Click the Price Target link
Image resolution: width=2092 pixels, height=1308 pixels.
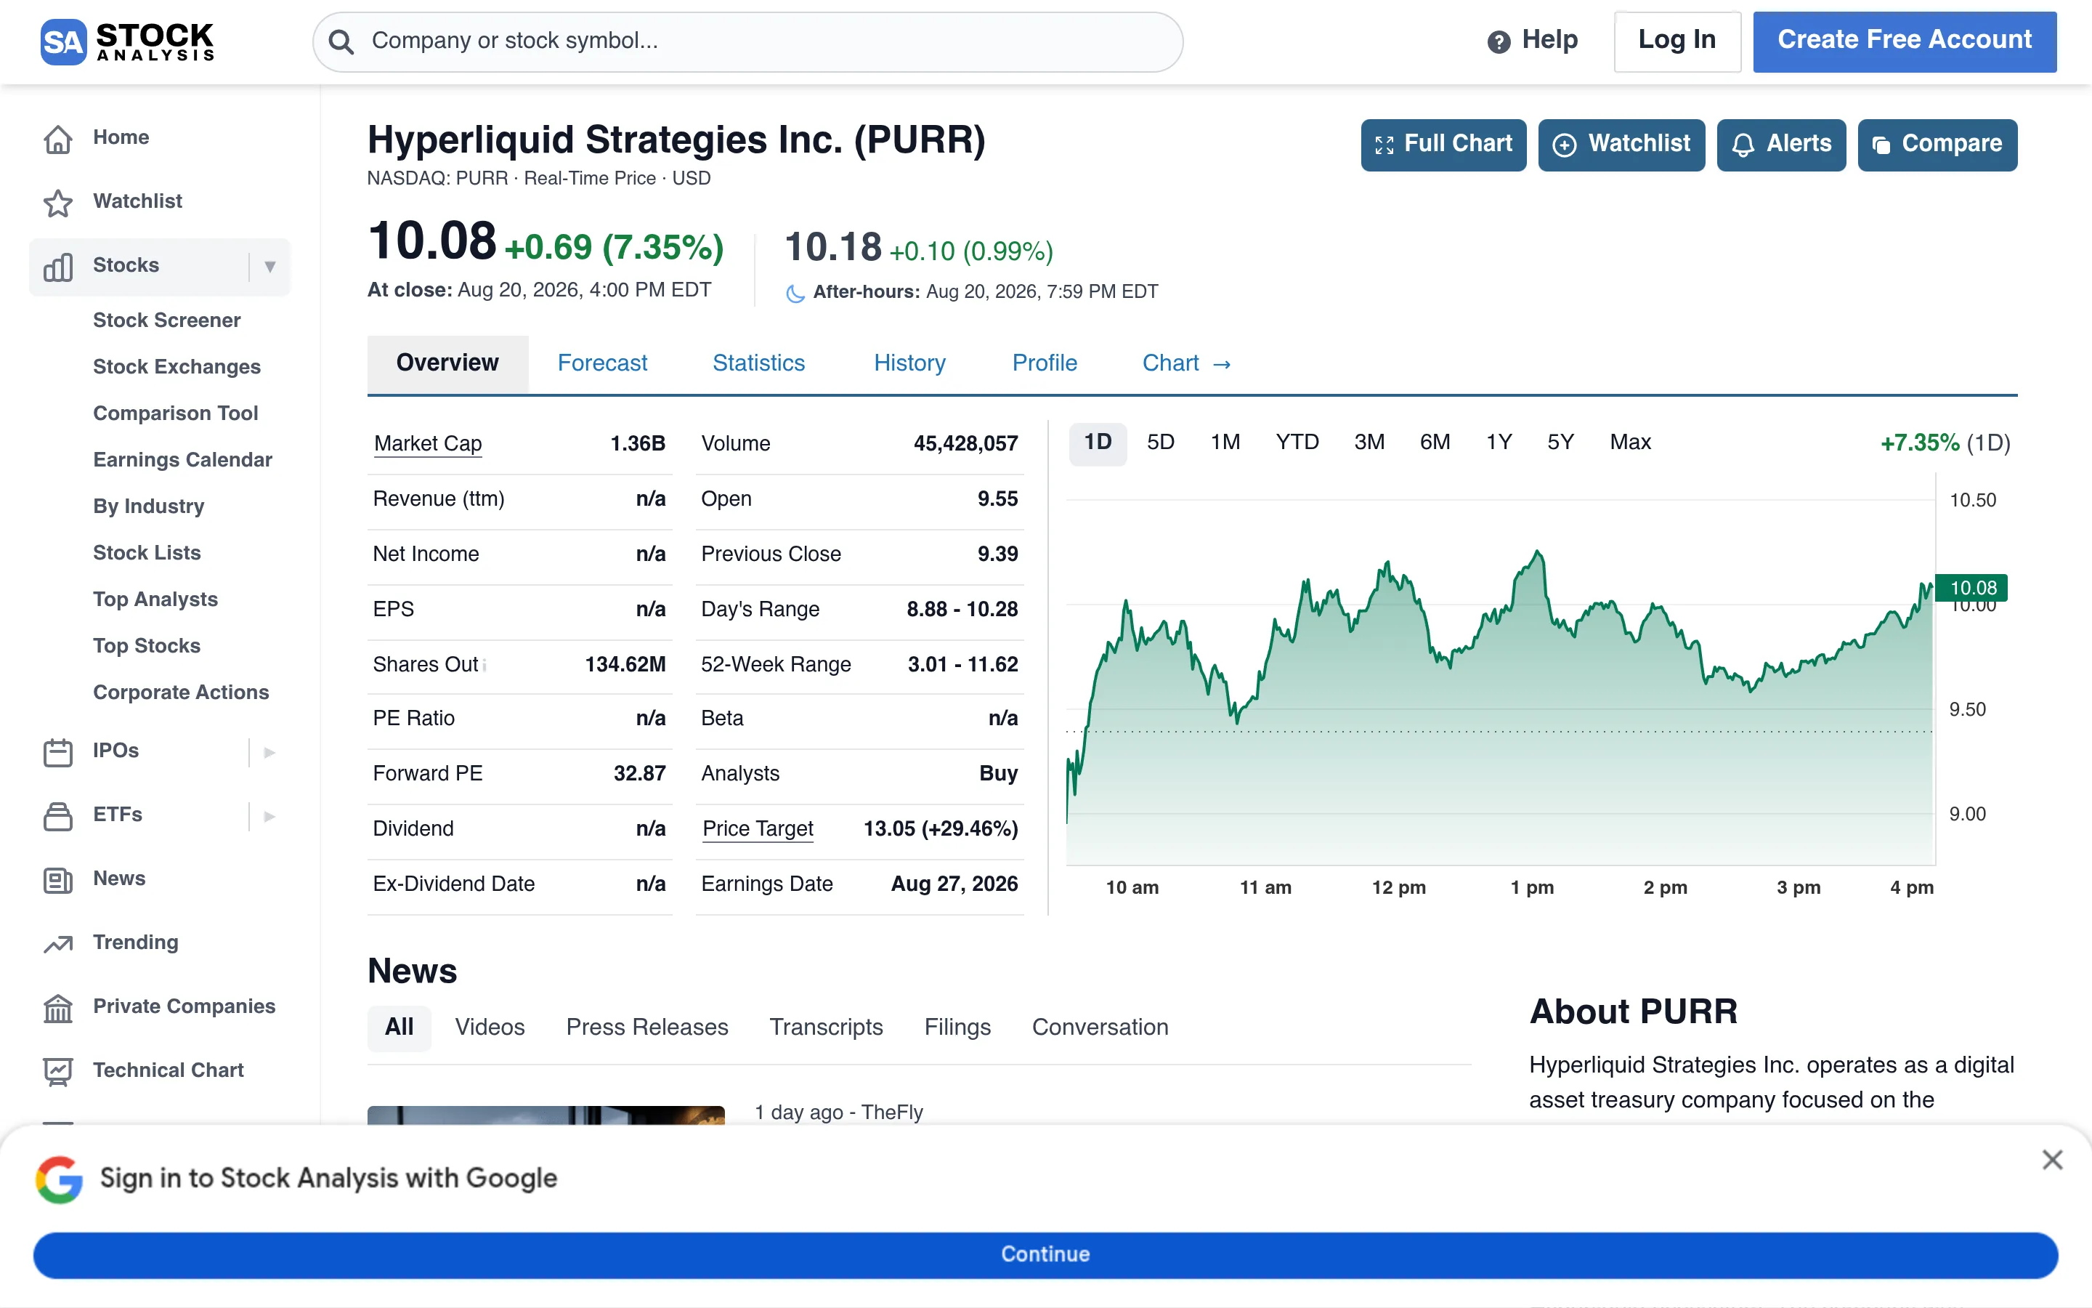[758, 830]
